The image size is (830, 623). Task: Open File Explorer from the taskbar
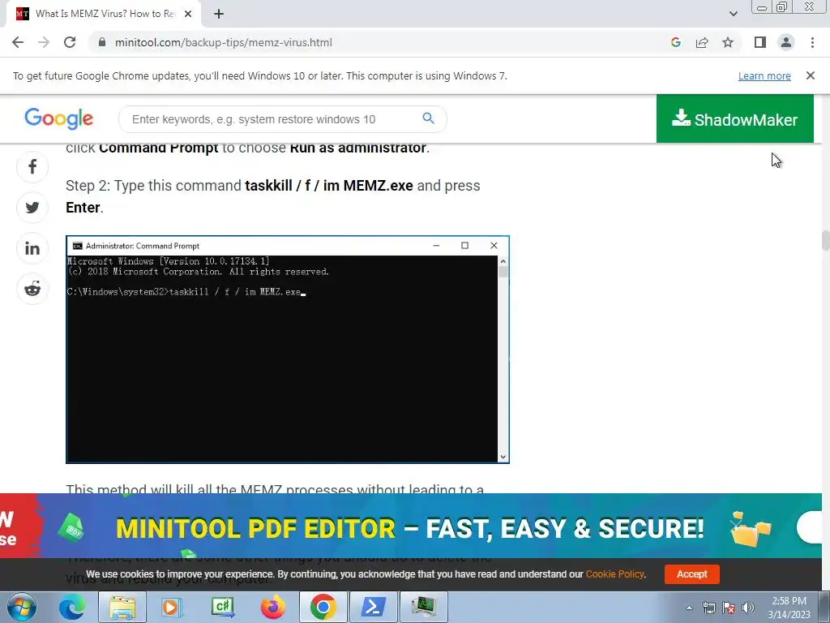123,607
